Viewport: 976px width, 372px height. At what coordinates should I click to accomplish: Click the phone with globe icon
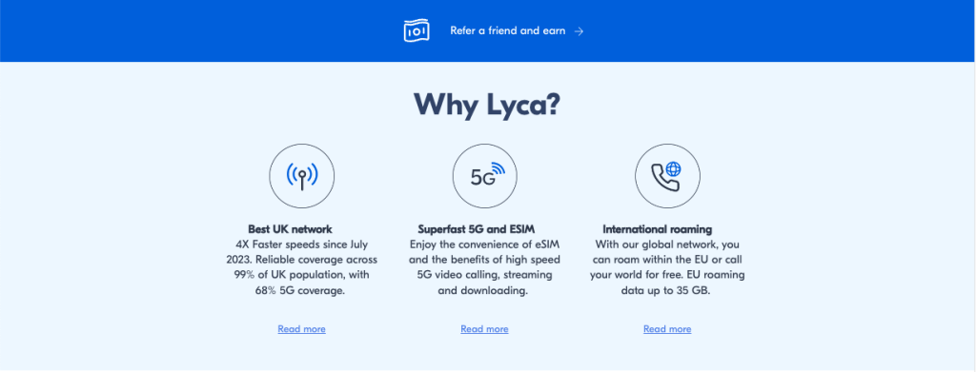667,176
